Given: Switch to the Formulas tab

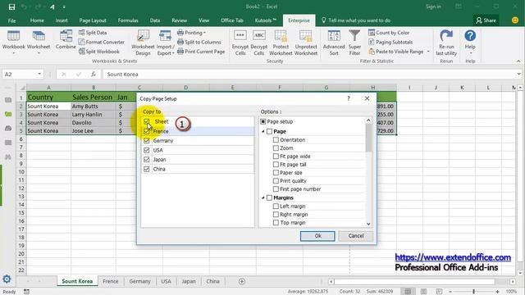Looking at the screenshot, I should coord(128,20).
